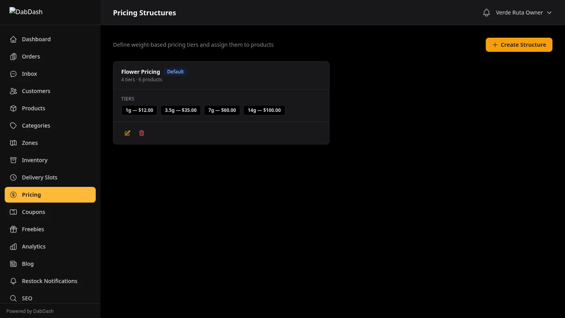Click the 3.5g — $35.00 tier chip
This screenshot has width=565, height=318.
click(180, 110)
